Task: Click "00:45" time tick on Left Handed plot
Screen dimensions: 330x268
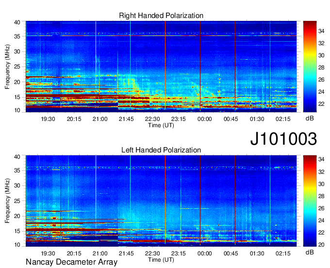Action: [231, 253]
